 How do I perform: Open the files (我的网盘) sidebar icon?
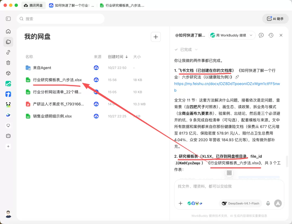point(8,42)
